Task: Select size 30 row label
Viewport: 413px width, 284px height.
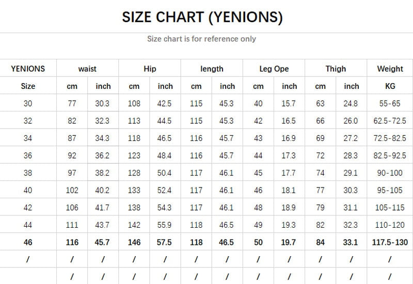Action: pos(28,104)
